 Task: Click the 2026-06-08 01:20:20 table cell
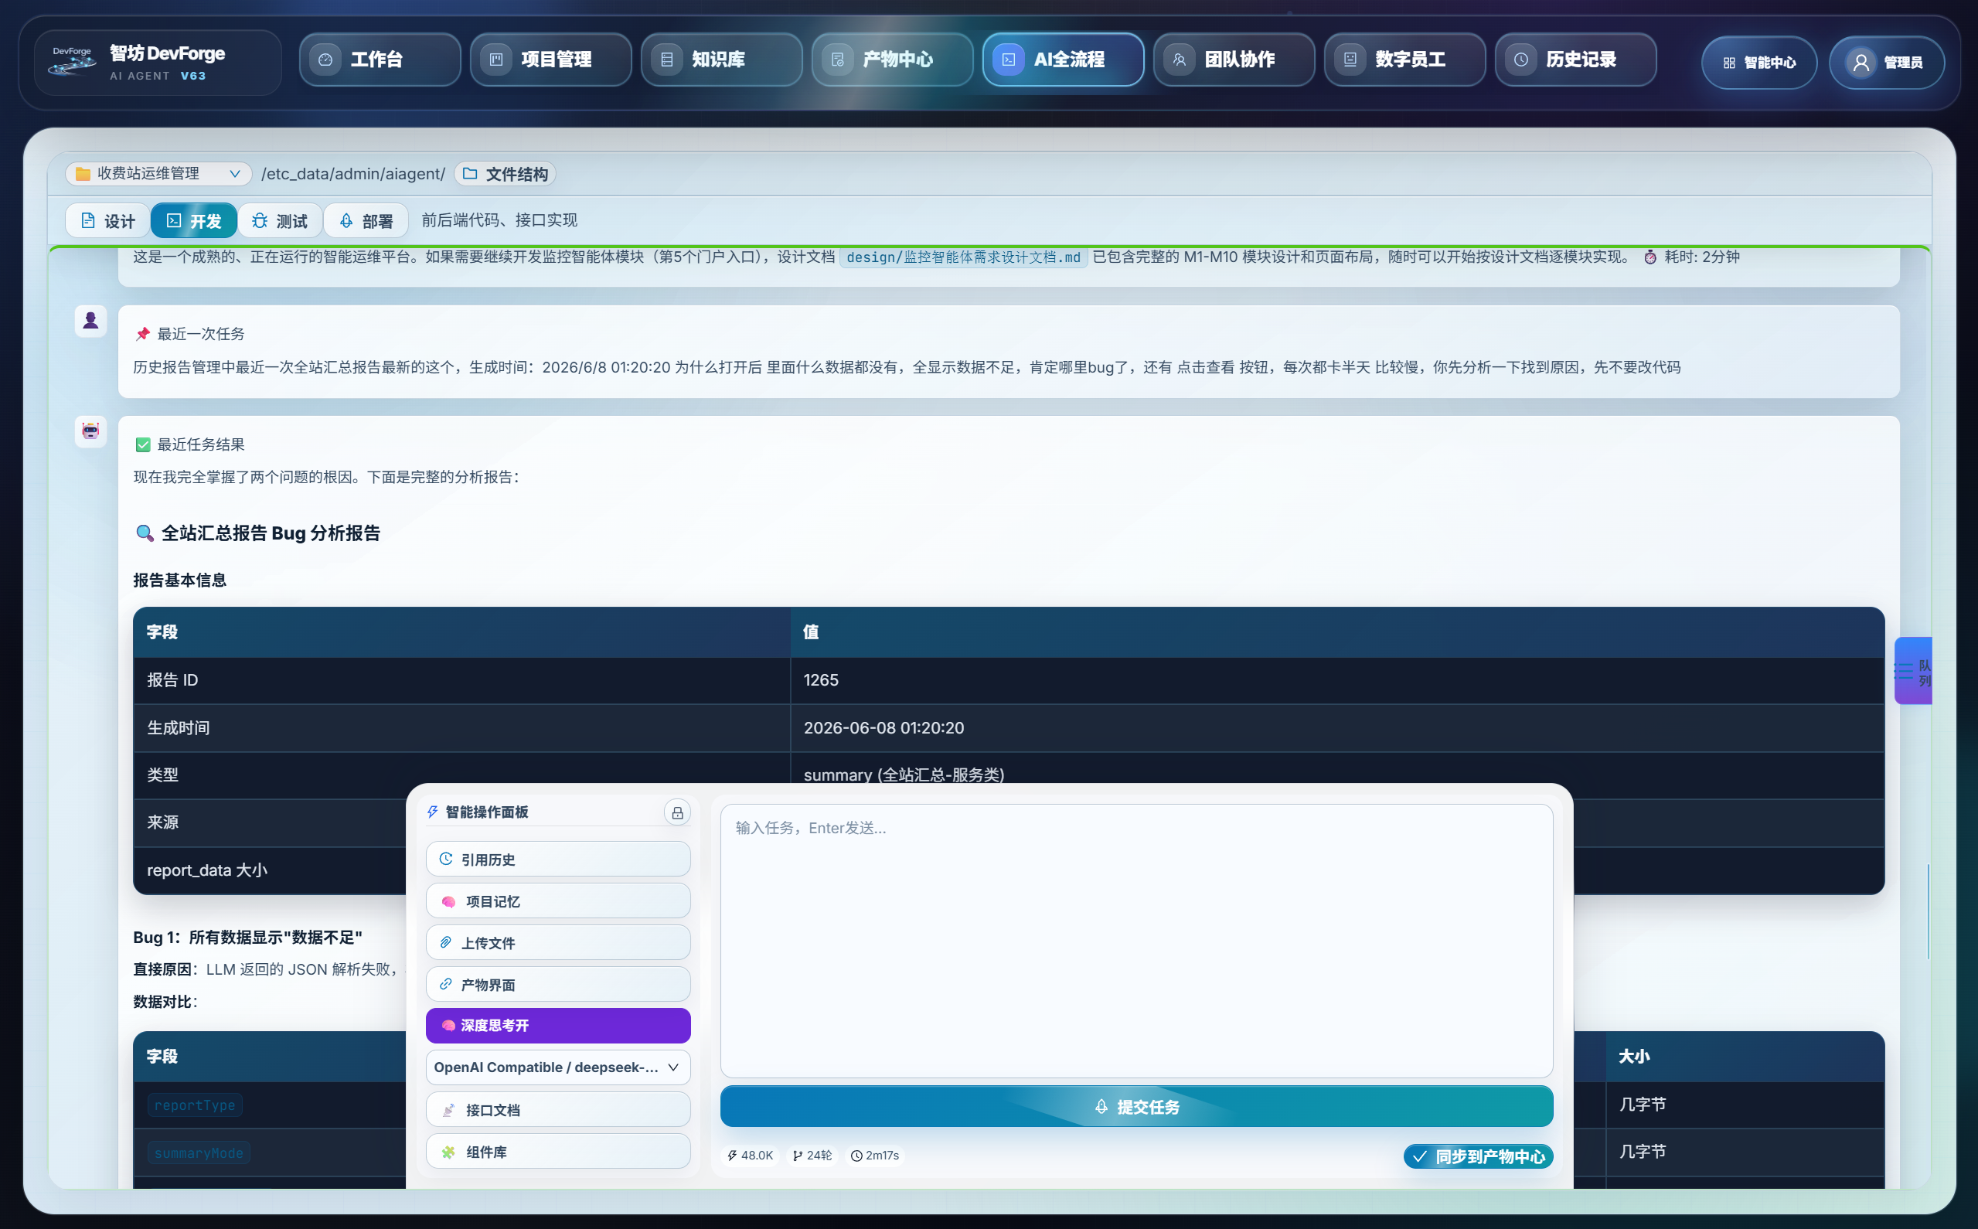pyautogui.click(x=1336, y=728)
